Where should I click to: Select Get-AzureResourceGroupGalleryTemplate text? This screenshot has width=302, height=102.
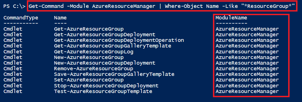pyautogui.click(x=113, y=46)
